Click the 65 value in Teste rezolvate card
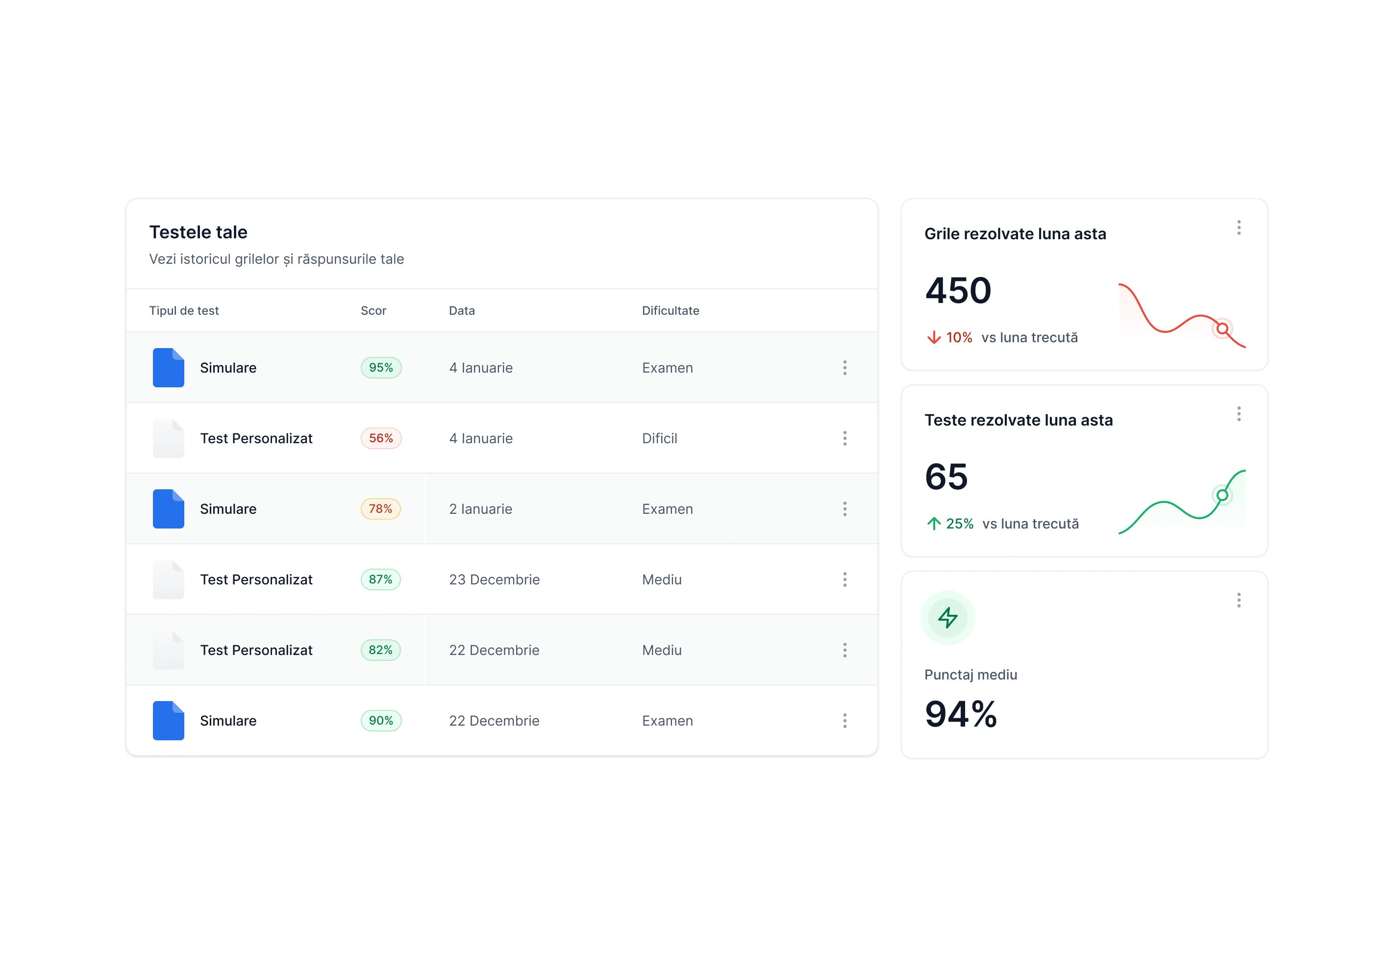This screenshot has width=1393, height=957. (x=946, y=477)
